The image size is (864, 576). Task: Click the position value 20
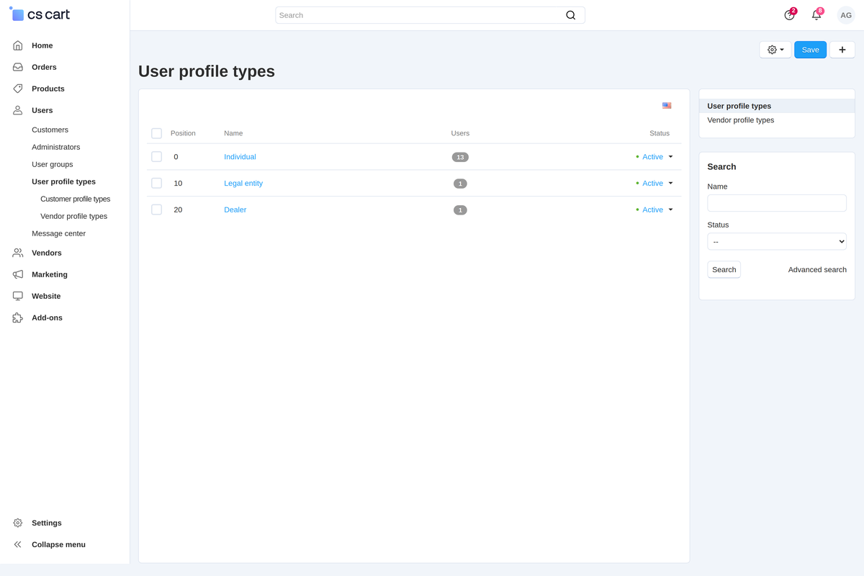[178, 210]
